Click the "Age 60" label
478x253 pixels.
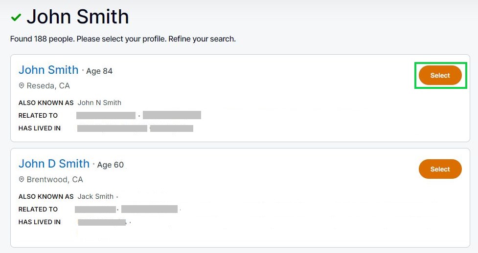click(x=111, y=165)
